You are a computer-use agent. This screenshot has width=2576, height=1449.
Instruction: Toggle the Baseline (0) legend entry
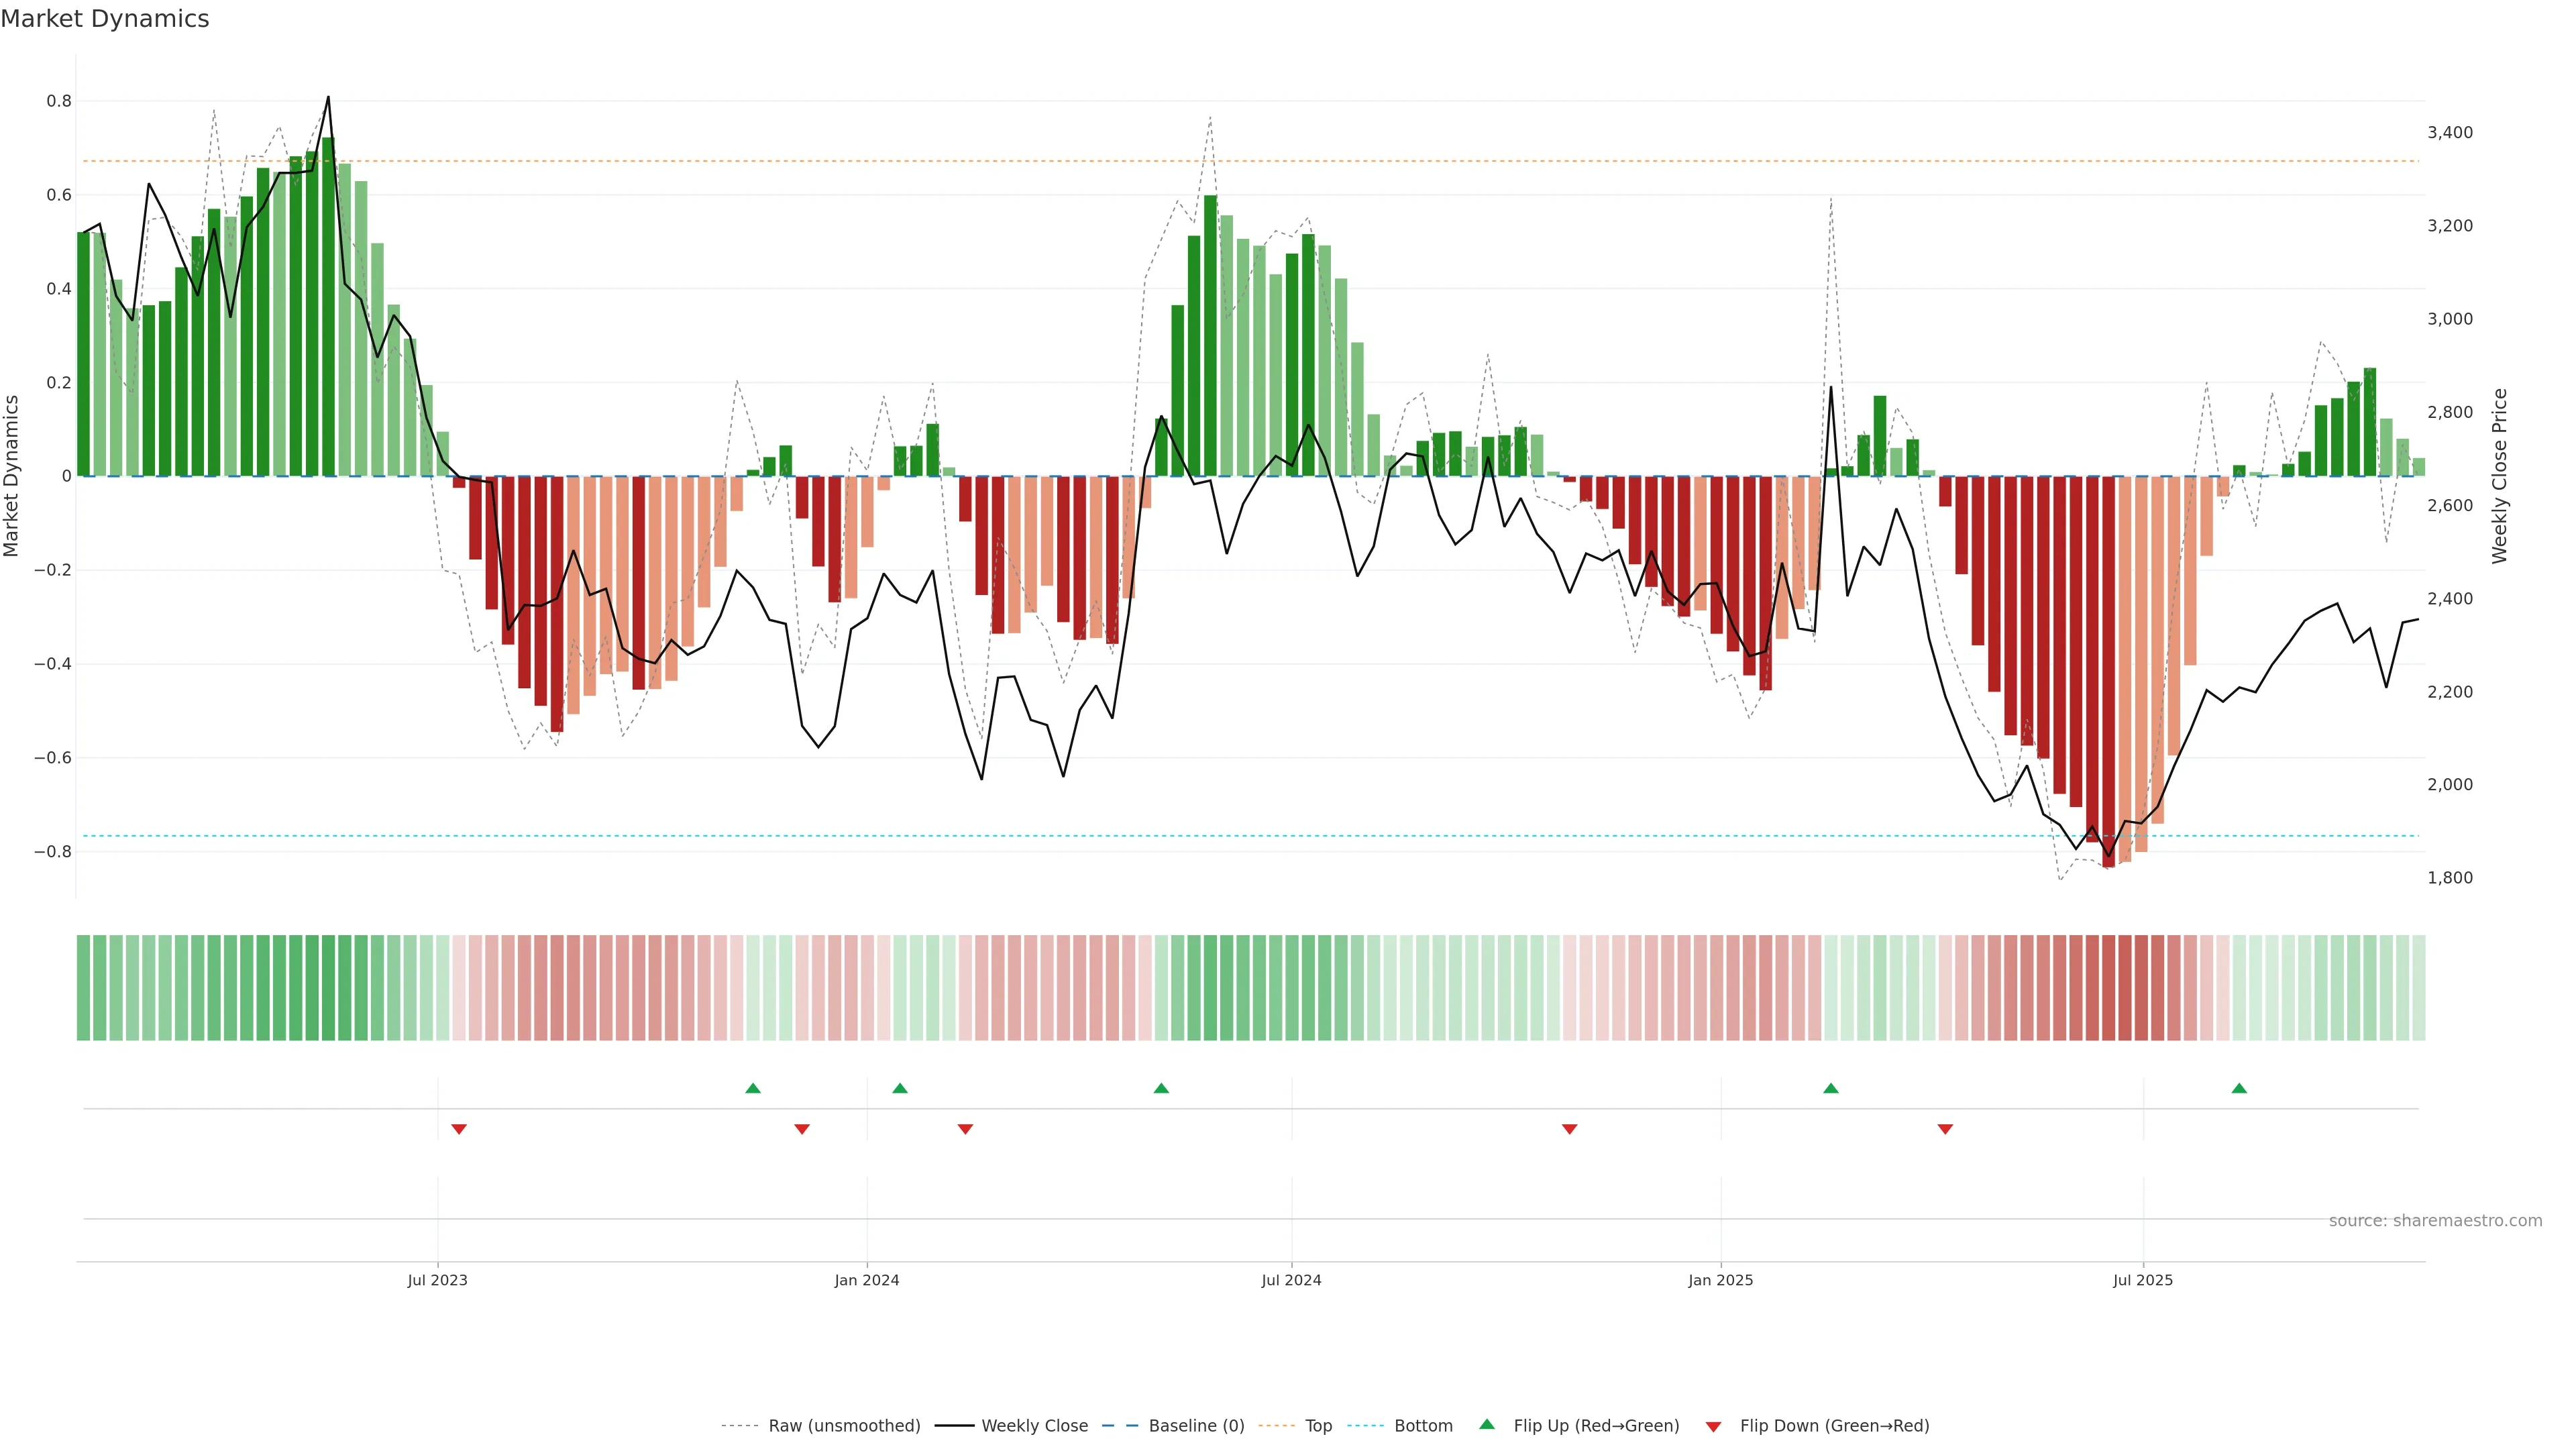coord(1196,1426)
